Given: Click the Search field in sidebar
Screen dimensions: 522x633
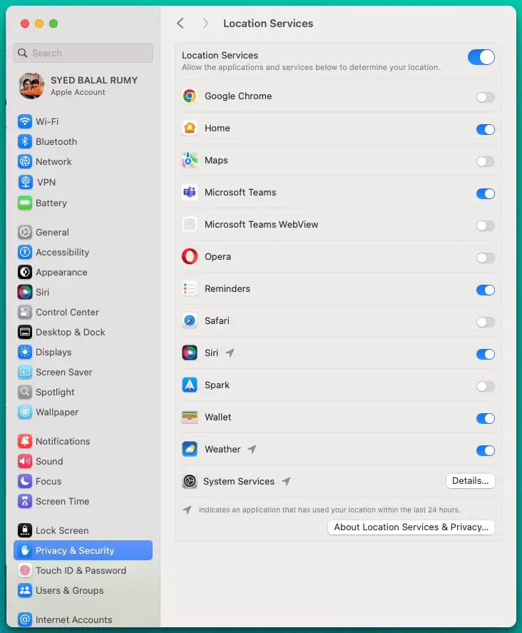Looking at the screenshot, I should (83, 53).
